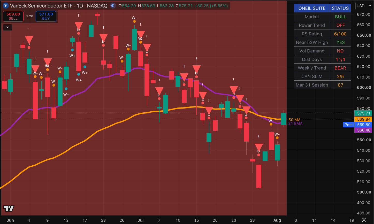Click the 11/4 distribution days value
Image resolution: width=374 pixels, height=224 pixels.
pos(340,59)
